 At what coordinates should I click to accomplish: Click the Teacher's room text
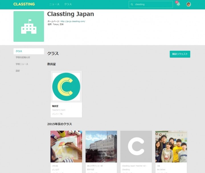point(59,110)
